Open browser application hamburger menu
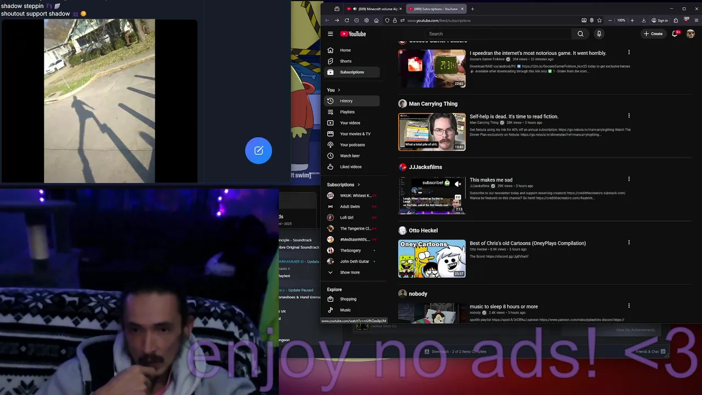The width and height of the screenshot is (702, 395). click(x=695, y=20)
